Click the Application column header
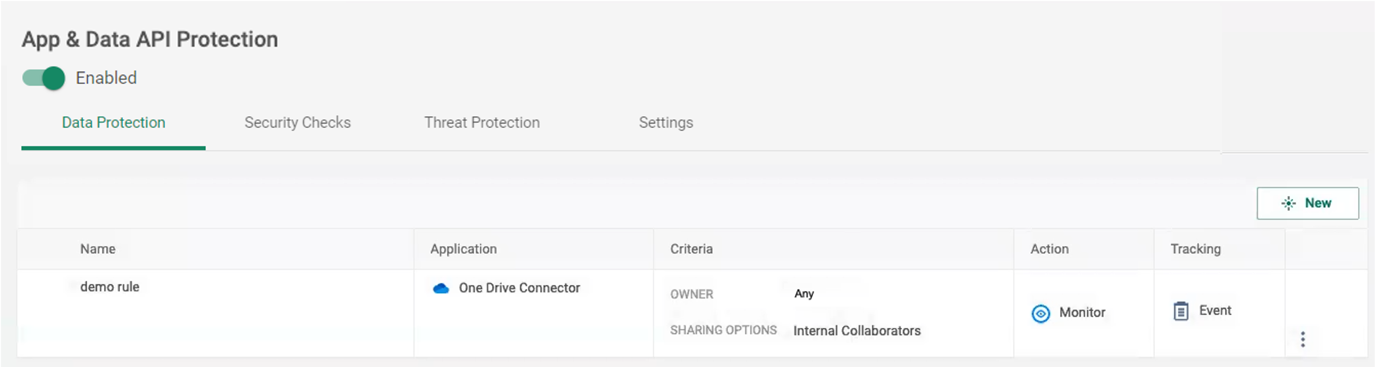 tap(463, 249)
